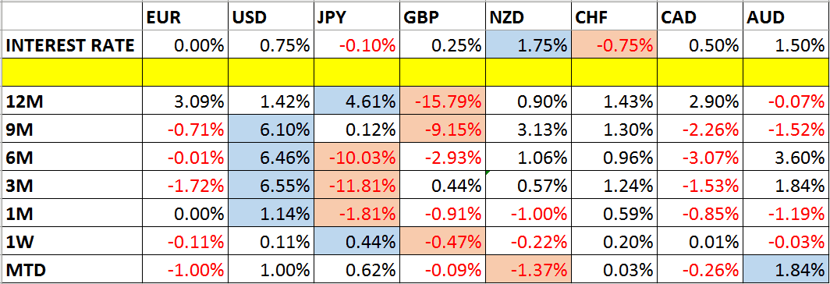
Task: Select the JPY 12M cell showing 4.61%
Action: [356, 101]
